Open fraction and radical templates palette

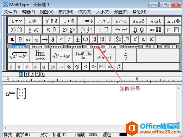(34, 29)
